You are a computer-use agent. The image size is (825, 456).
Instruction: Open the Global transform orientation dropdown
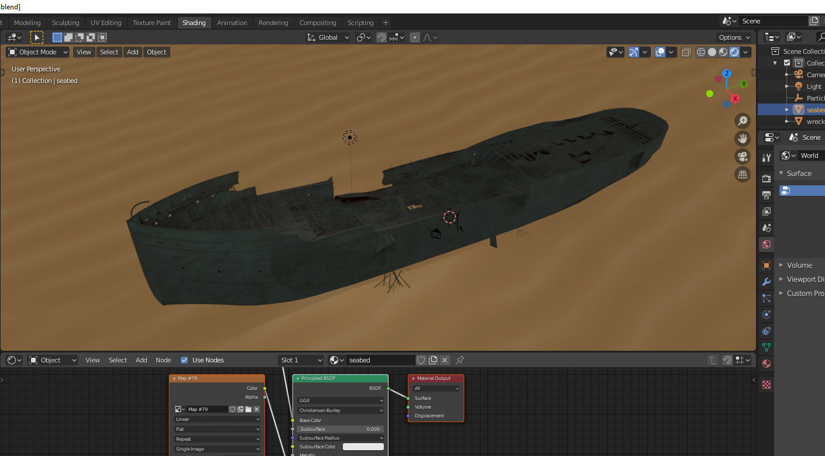328,37
